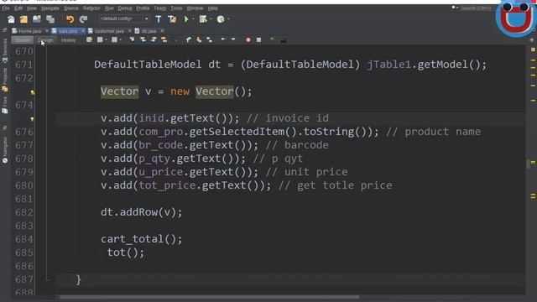Open the Navigate menu
537x302 pixels.
pyautogui.click(x=50, y=8)
